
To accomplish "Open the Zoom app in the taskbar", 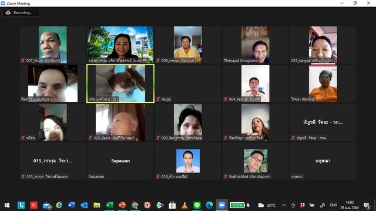I will coord(222,205).
